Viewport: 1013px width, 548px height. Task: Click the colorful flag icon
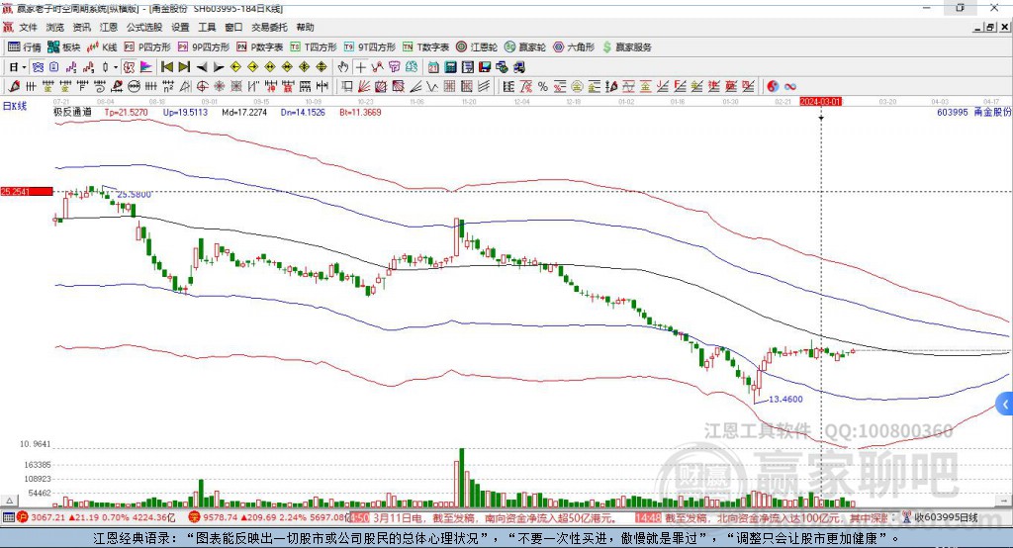coord(146,66)
